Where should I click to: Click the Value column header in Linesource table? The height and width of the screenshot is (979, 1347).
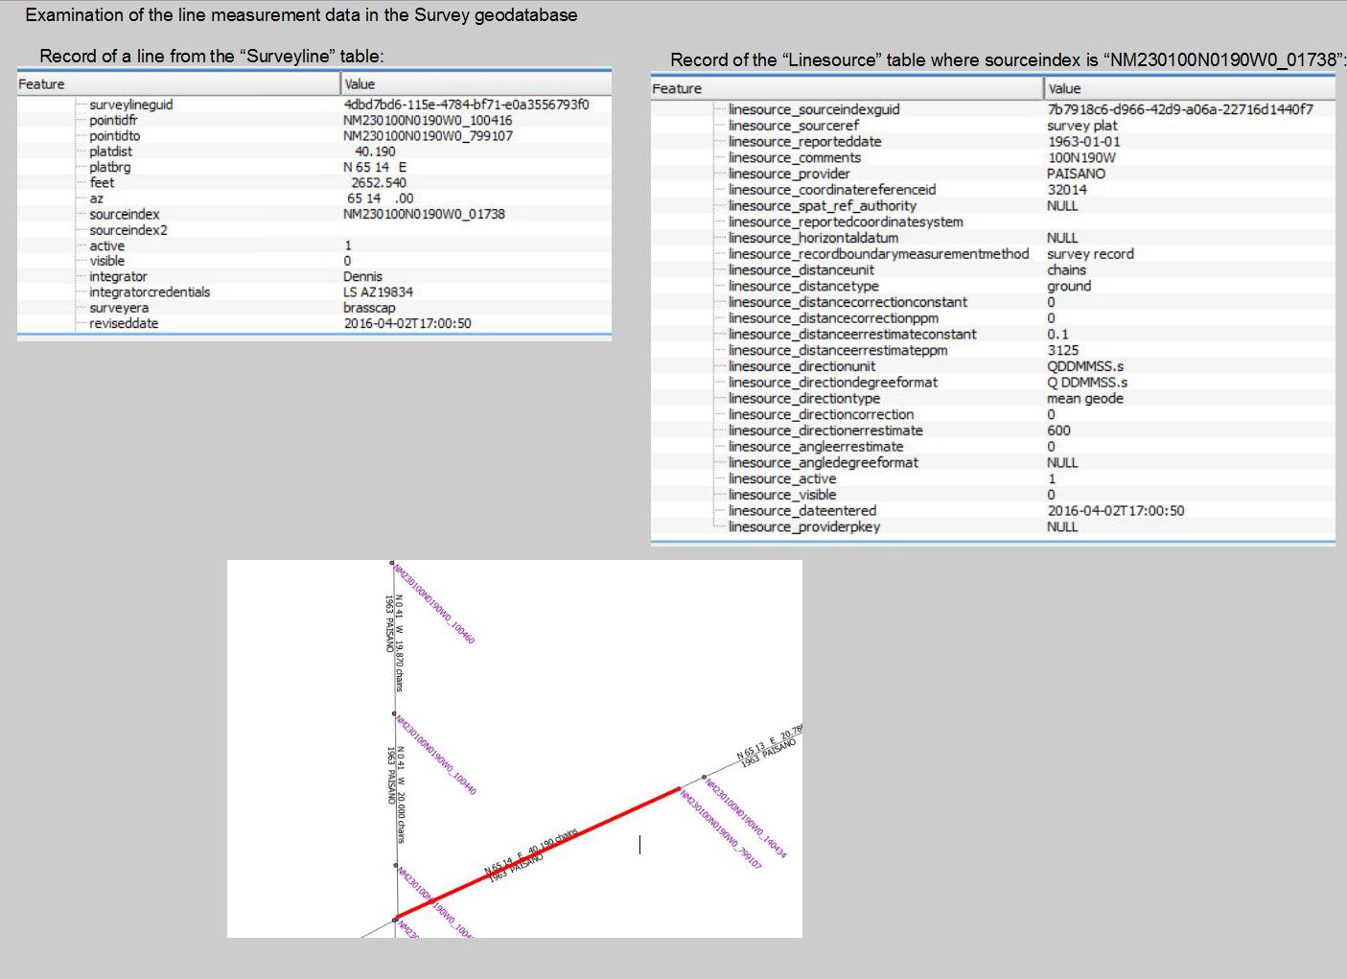coord(1190,88)
